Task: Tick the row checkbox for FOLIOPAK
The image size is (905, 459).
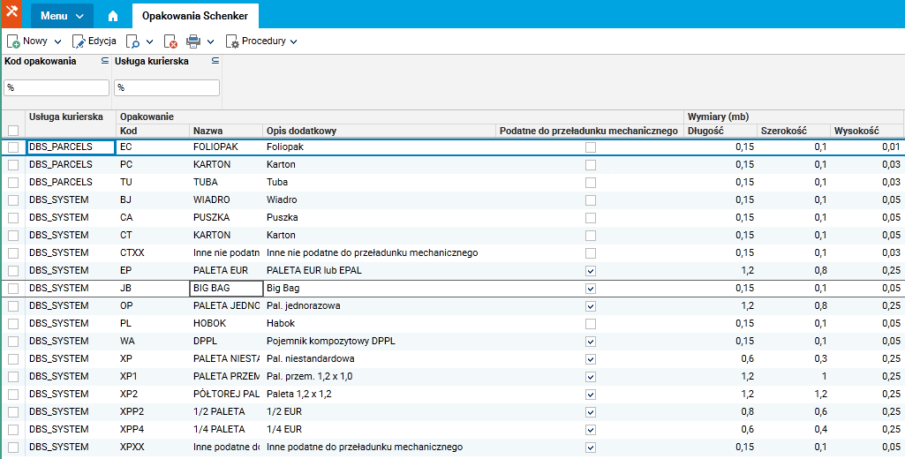Action: click(x=13, y=147)
